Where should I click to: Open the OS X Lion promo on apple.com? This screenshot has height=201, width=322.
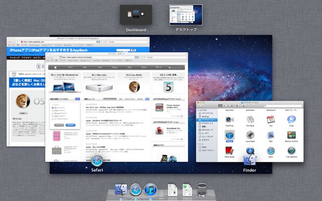click(134, 83)
